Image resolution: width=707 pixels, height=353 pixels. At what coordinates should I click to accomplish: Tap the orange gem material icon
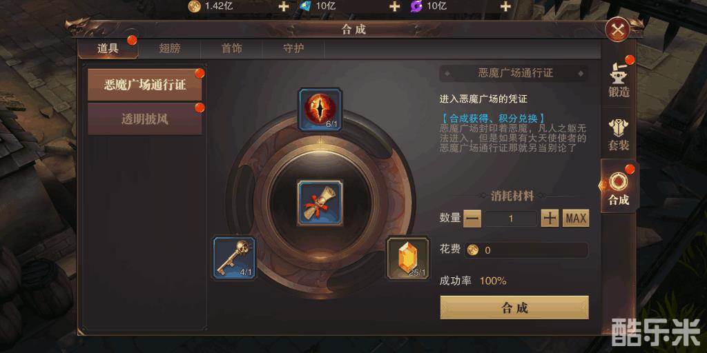[x=408, y=258]
